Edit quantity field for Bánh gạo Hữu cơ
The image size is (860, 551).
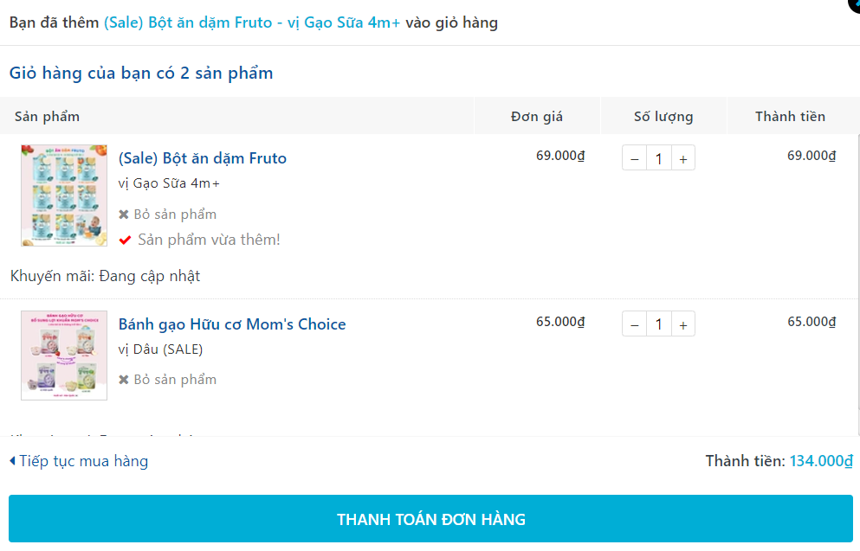tap(659, 324)
